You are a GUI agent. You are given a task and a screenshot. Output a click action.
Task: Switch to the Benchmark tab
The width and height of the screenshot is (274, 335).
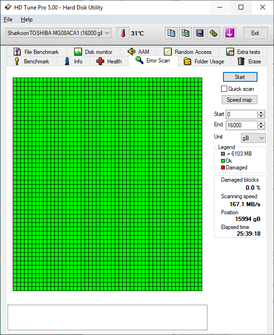coord(32,62)
